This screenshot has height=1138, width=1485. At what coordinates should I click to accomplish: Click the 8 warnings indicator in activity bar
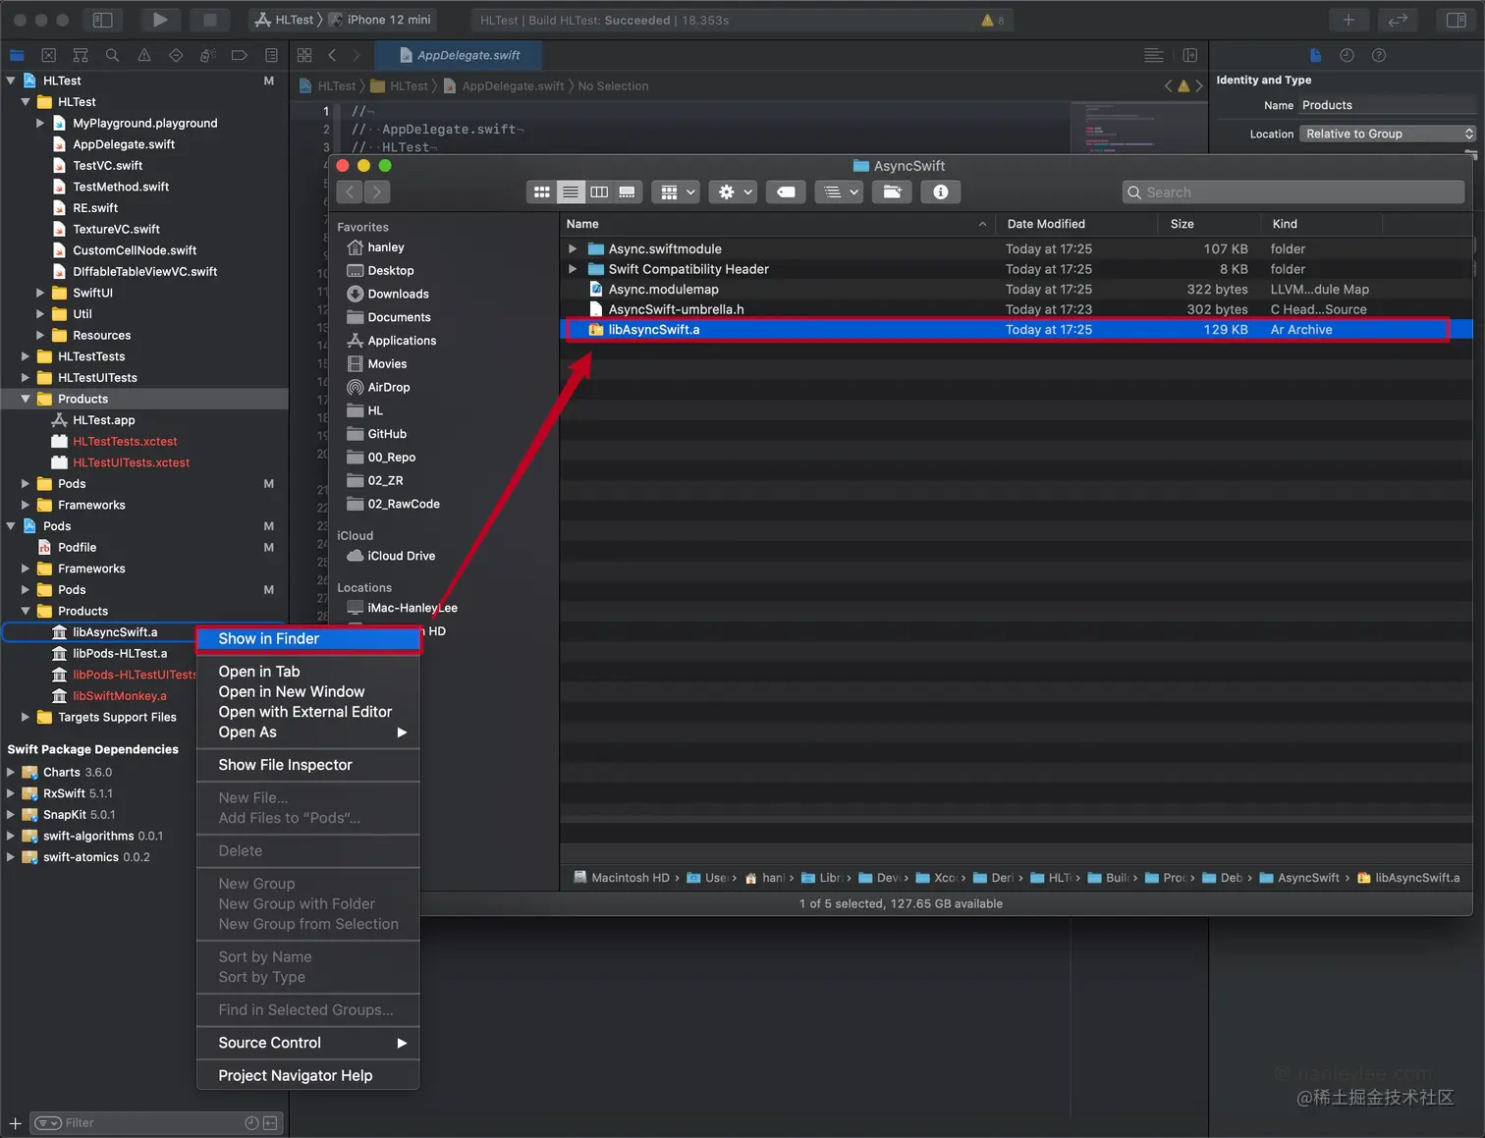992,20
